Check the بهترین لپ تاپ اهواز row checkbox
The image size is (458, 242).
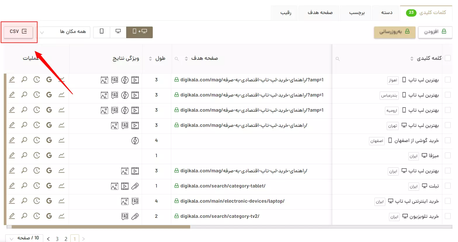click(447, 80)
